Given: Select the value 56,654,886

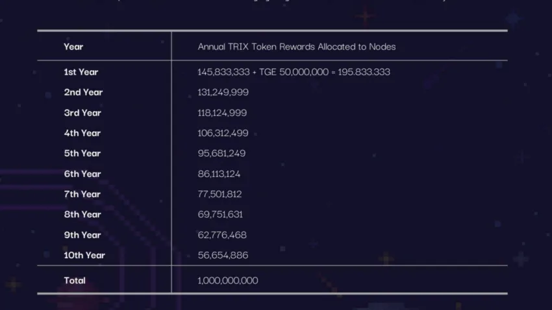Looking at the screenshot, I should pos(223,256).
